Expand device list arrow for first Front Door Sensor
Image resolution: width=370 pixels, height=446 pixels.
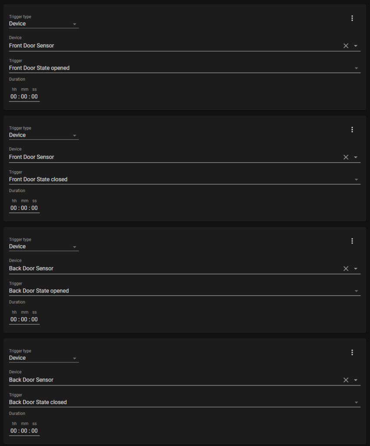356,46
